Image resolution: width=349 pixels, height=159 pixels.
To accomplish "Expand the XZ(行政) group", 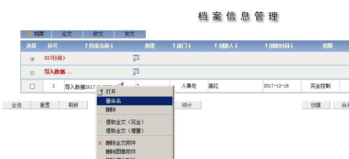I will [x=32, y=59].
